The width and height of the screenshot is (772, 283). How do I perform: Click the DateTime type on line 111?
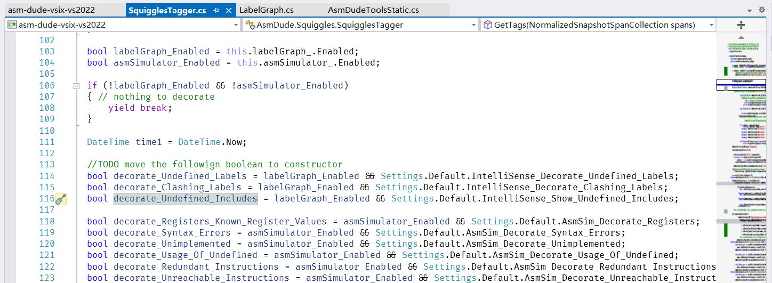tap(108, 142)
